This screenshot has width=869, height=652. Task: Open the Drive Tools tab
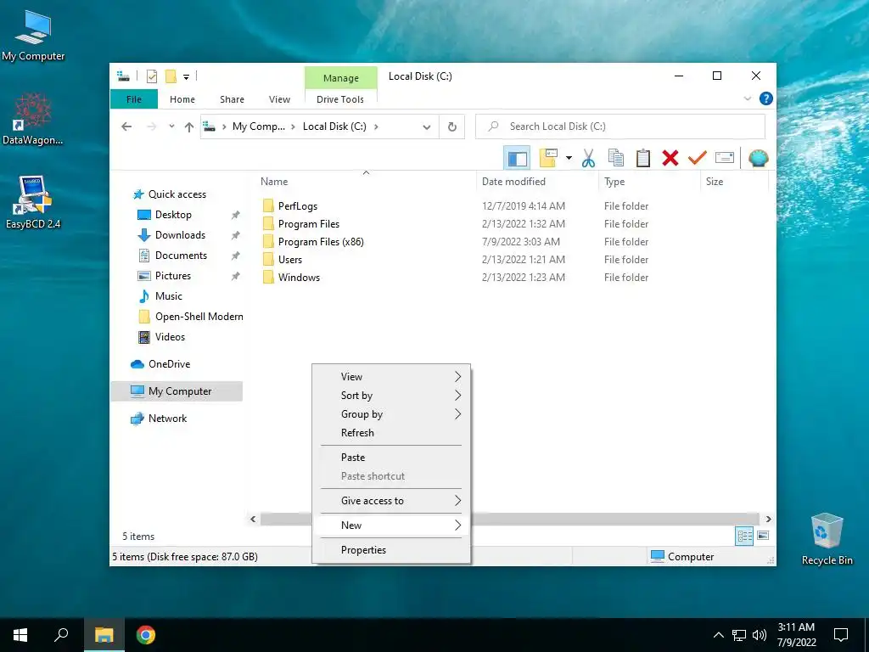(340, 99)
